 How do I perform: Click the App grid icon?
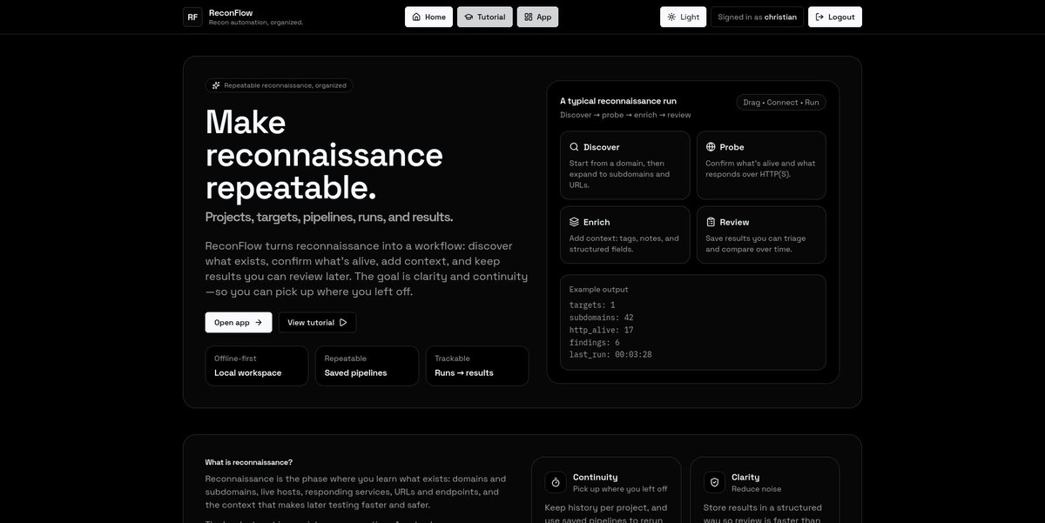tap(529, 17)
